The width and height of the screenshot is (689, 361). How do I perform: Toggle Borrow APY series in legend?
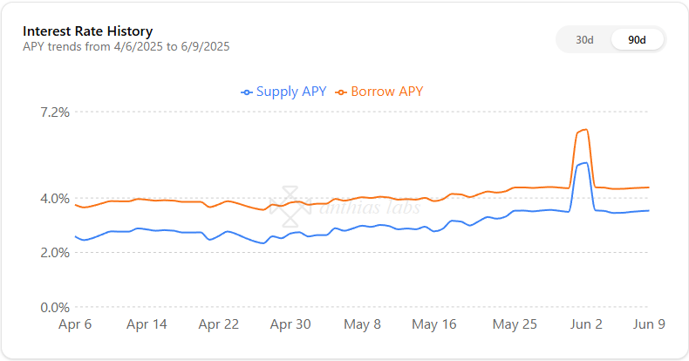coord(379,92)
